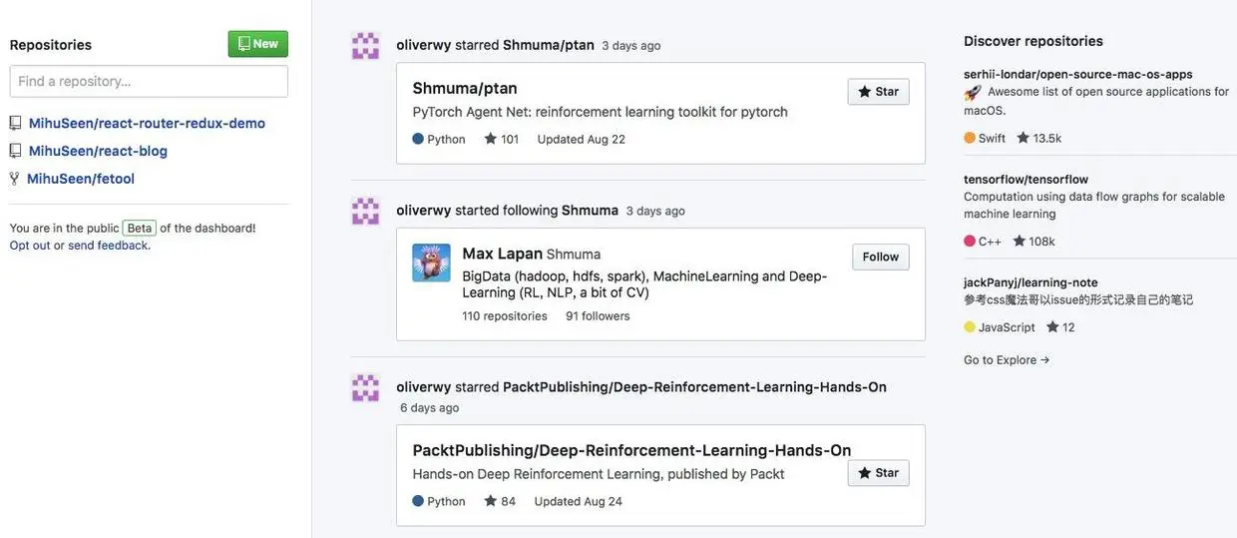Click the Go to Explore link
1237x538 pixels.
[1006, 359]
